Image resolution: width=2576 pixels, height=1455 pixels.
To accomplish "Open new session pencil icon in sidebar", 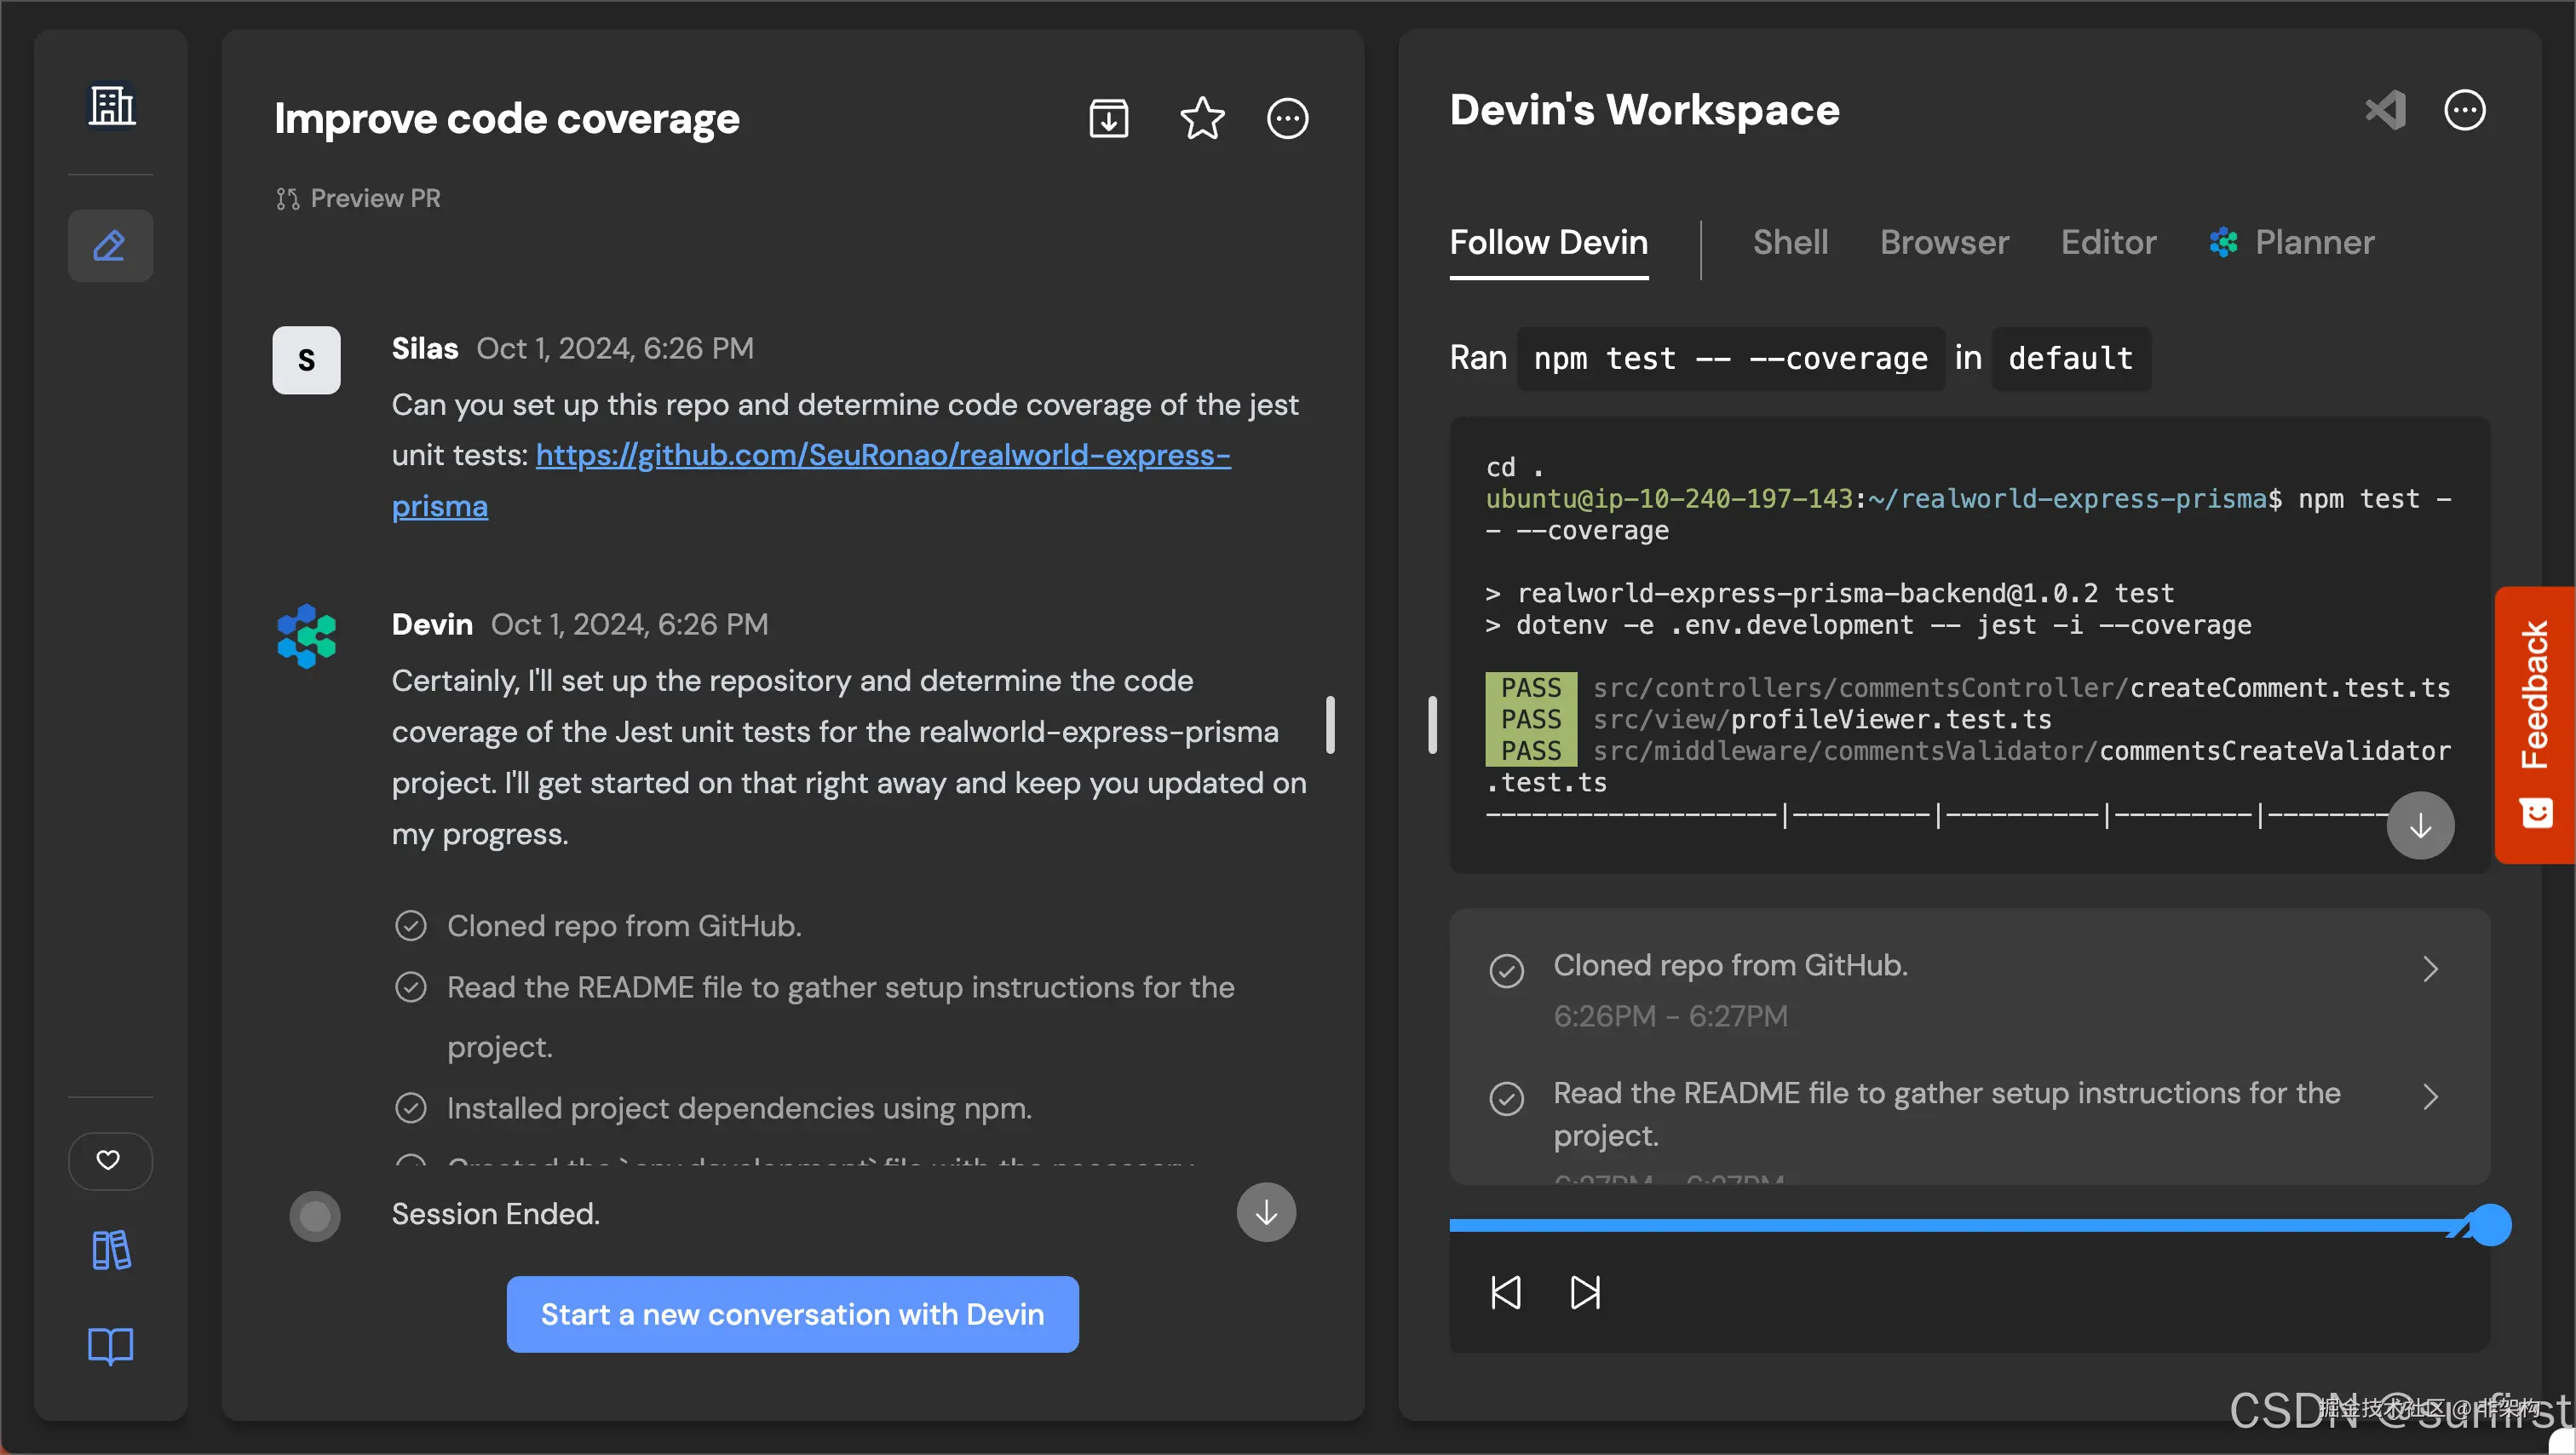I will coord(110,246).
